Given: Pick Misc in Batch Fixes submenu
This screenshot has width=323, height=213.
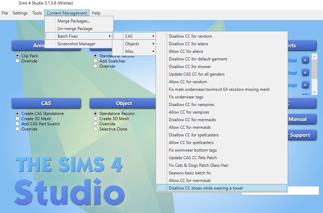Looking at the screenshot, I should point(134,51).
